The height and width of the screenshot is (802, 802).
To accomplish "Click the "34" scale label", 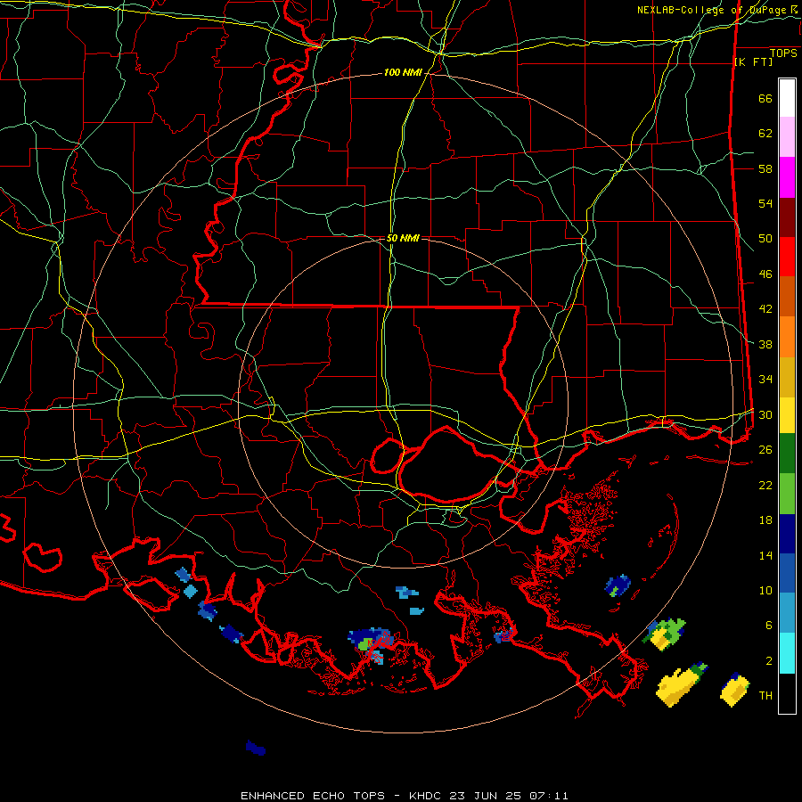I will tap(765, 380).
